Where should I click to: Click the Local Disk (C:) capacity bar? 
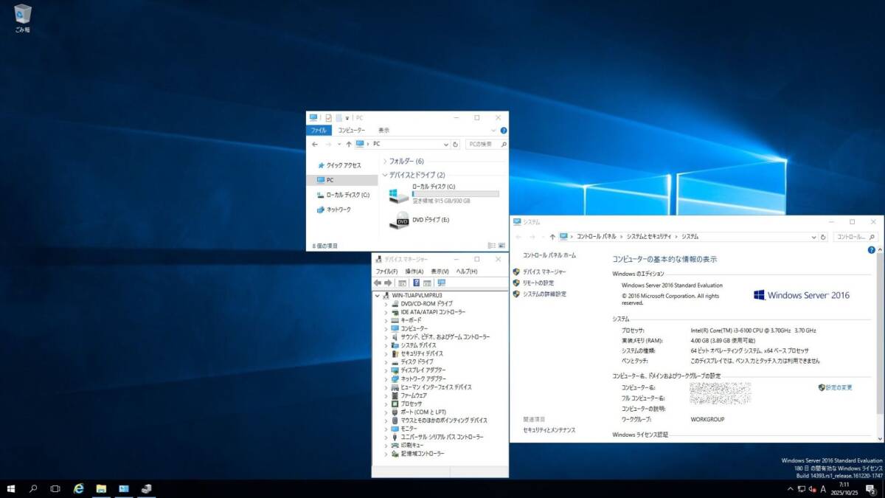click(x=455, y=194)
